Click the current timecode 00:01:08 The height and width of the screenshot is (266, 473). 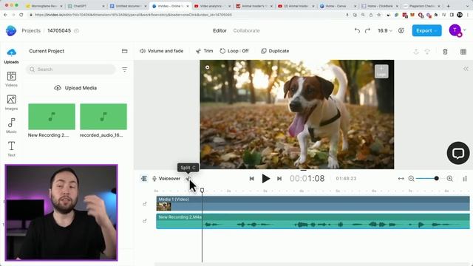pyautogui.click(x=307, y=179)
